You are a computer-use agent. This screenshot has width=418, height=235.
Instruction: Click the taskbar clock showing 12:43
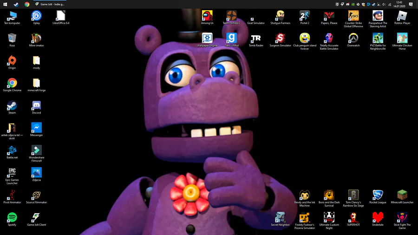(399, 4)
